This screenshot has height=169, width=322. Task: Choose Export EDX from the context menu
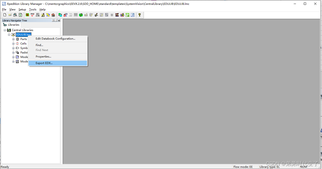click(44, 63)
